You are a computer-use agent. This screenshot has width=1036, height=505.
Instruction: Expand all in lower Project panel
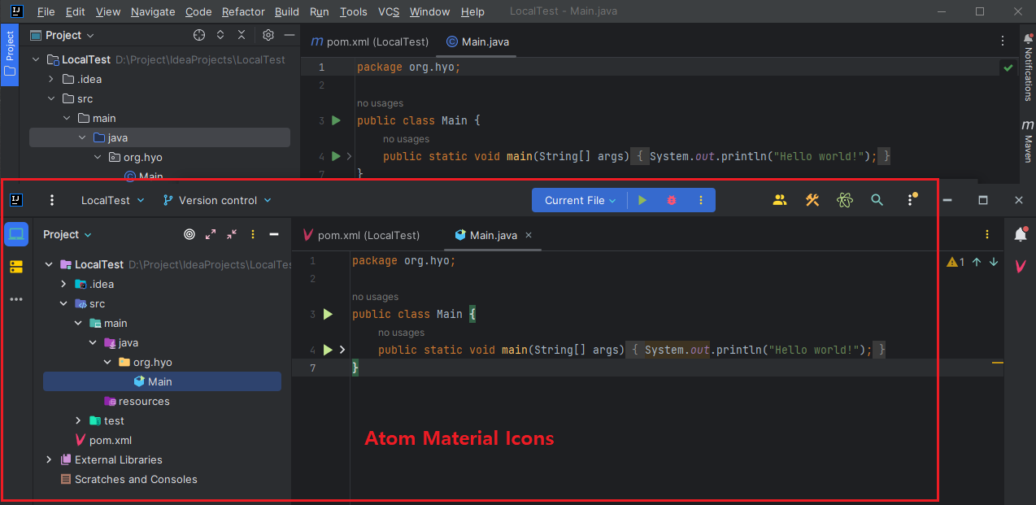click(211, 234)
